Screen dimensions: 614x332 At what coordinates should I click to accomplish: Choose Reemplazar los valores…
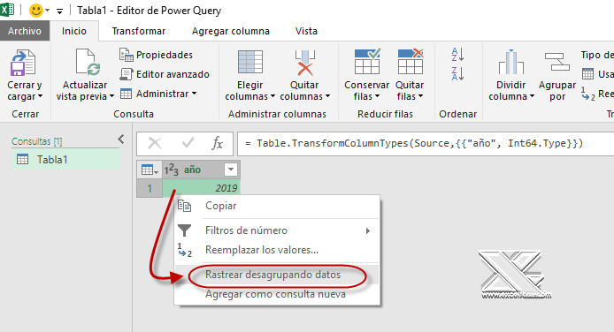pos(277,250)
